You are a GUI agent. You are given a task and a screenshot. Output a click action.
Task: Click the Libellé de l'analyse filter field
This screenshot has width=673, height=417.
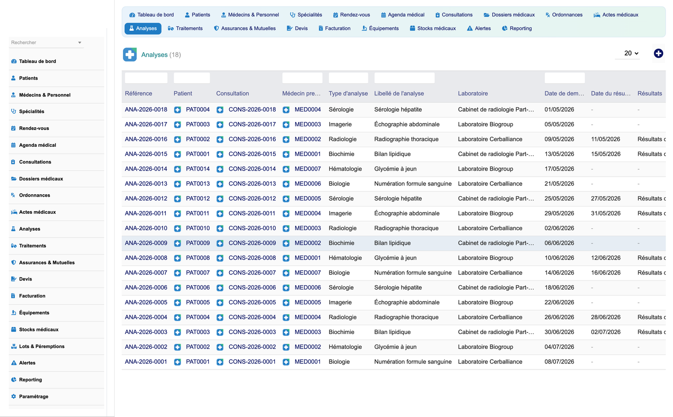(404, 78)
